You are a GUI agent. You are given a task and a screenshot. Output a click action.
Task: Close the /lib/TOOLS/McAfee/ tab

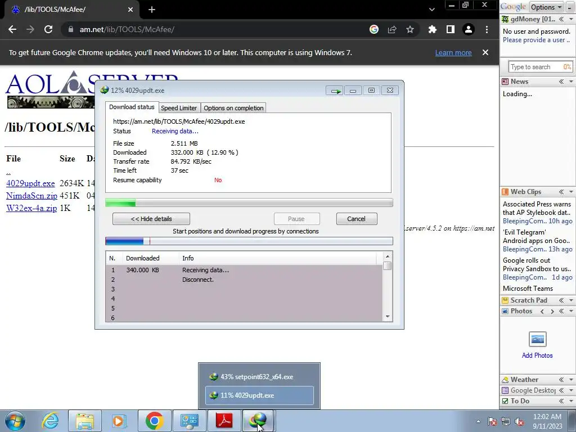(x=130, y=10)
